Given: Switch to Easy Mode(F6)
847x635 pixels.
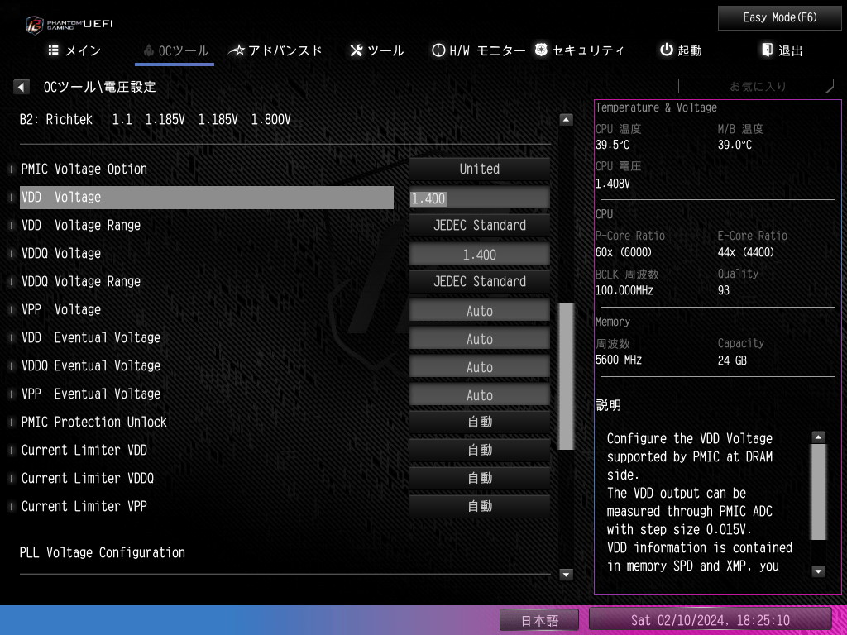Looking at the screenshot, I should click(779, 18).
